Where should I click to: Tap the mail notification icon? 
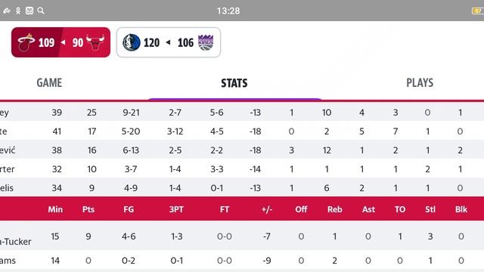pos(29,11)
